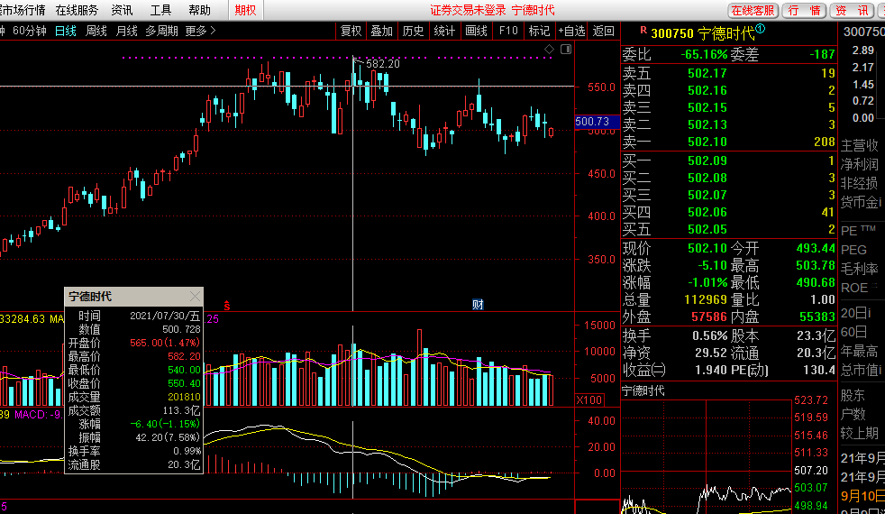
Task: Close the 宁德时代 data tooltip window
Action: coord(195,296)
